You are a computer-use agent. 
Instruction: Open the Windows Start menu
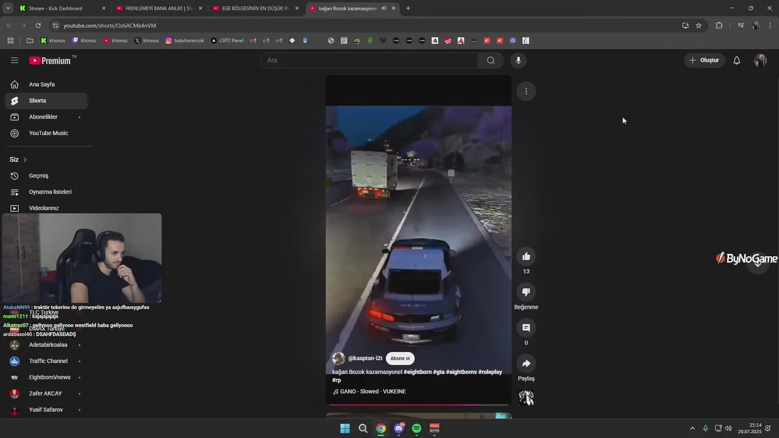344,428
